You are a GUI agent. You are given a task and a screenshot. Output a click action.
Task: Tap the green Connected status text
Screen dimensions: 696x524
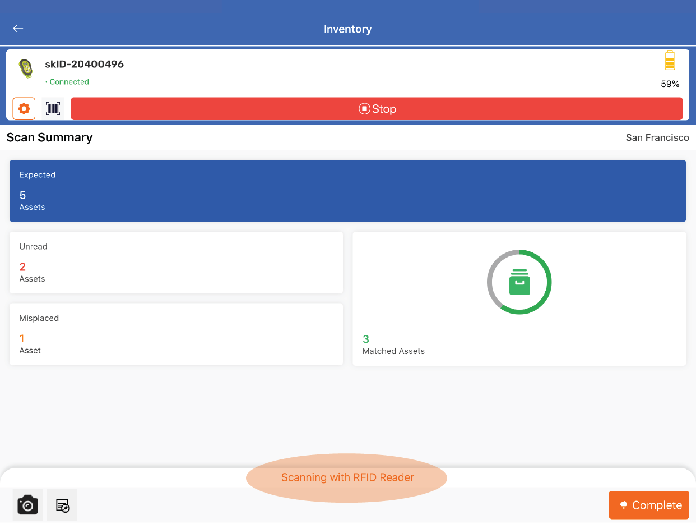69,82
